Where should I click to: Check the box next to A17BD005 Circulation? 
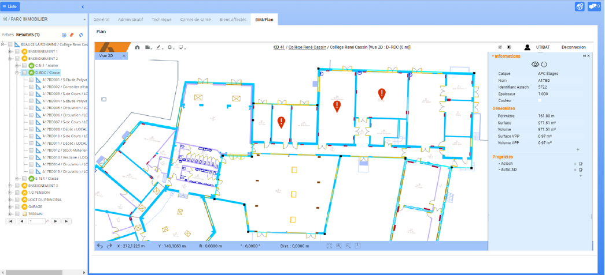coord(31,108)
